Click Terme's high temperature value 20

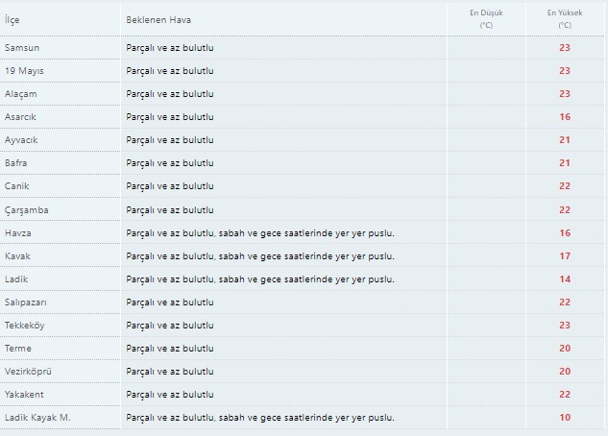[565, 348]
